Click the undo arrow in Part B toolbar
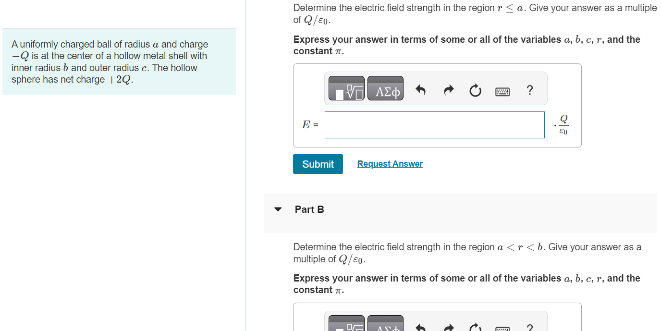661x331 pixels. [x=420, y=328]
